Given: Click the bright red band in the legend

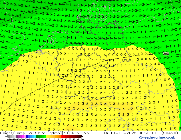Looking at the screenshot, I should (x=62, y=136).
